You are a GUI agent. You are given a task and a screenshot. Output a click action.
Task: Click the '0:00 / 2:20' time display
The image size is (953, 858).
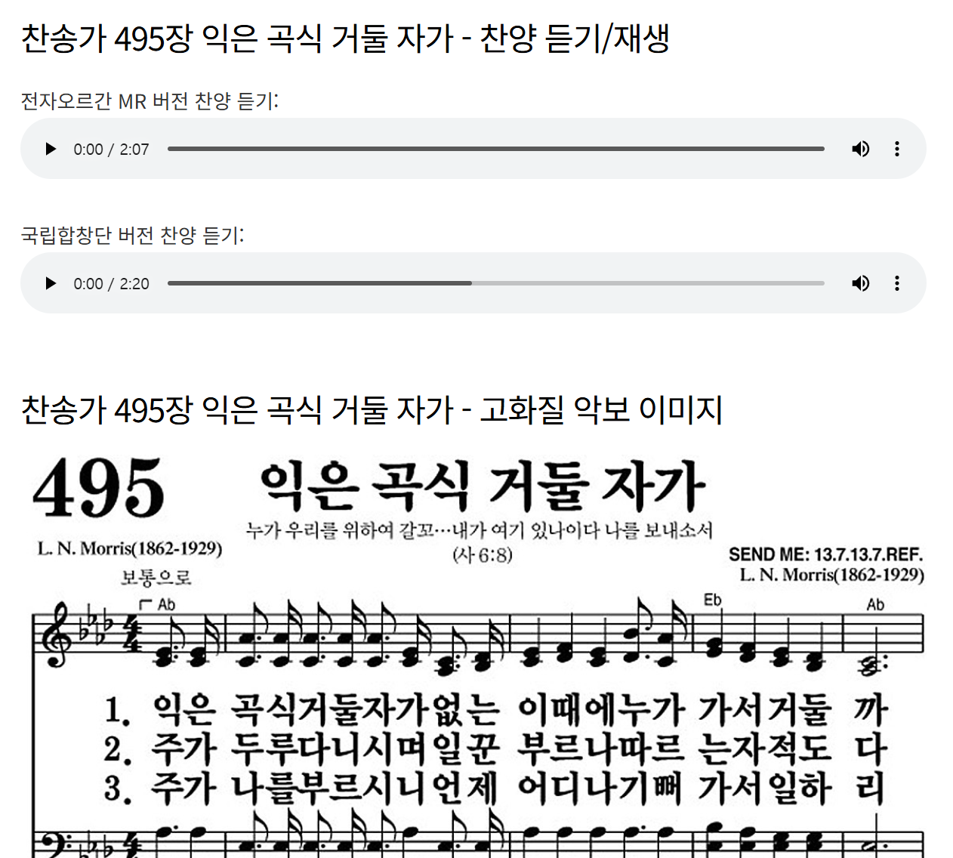[111, 283]
